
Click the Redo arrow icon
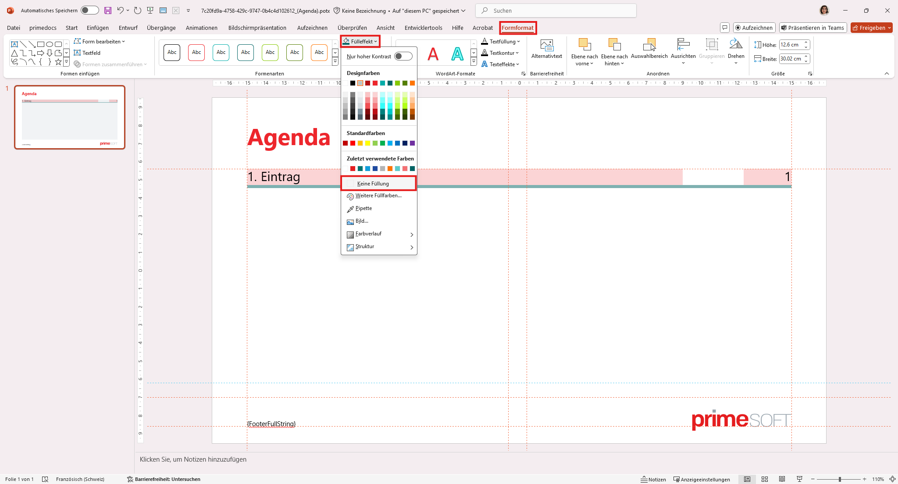tap(137, 11)
